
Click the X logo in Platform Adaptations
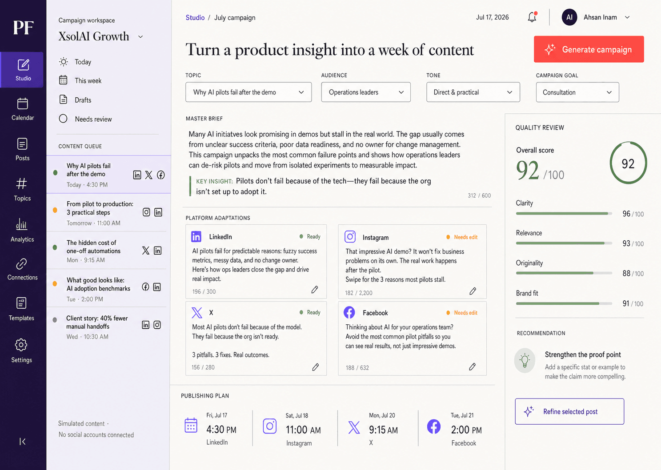[x=197, y=313]
